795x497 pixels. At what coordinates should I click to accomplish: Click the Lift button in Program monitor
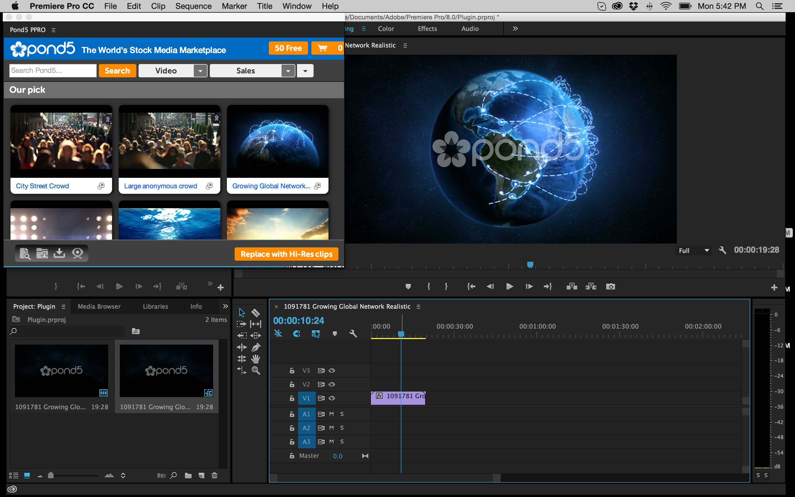coord(572,286)
